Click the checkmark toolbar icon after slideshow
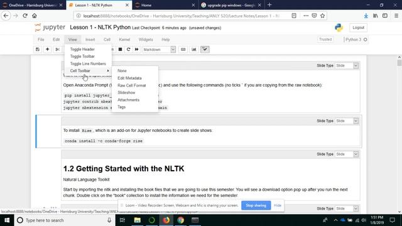 (x=205, y=50)
